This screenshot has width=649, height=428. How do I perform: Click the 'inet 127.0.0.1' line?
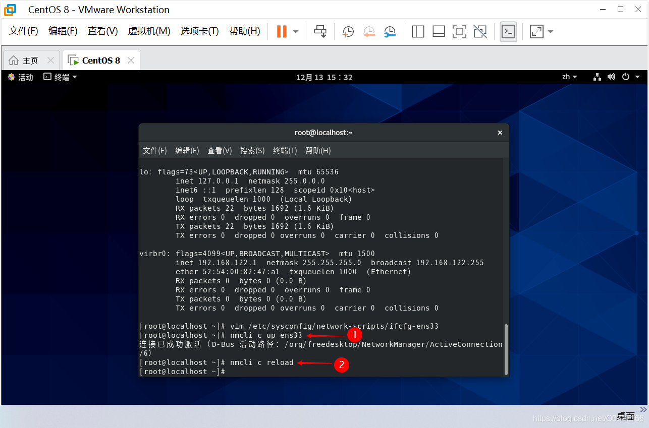click(250, 181)
